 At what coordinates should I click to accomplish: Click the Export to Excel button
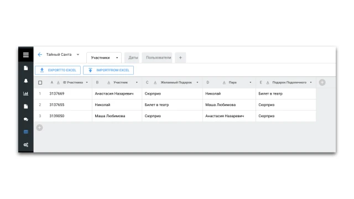pyautogui.click(x=58, y=70)
